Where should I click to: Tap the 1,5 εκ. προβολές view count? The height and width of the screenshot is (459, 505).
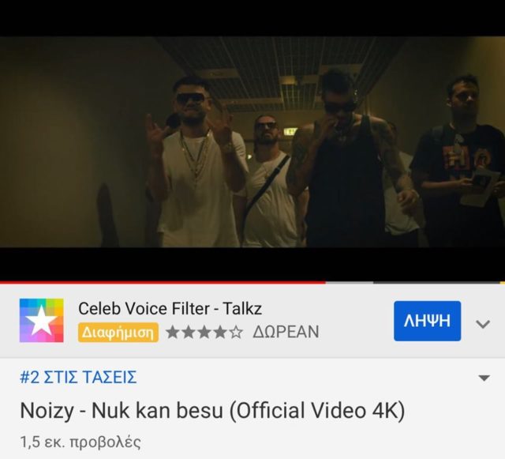pos(80,442)
